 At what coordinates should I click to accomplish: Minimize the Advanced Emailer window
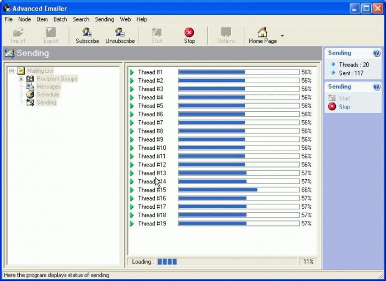click(x=354, y=9)
